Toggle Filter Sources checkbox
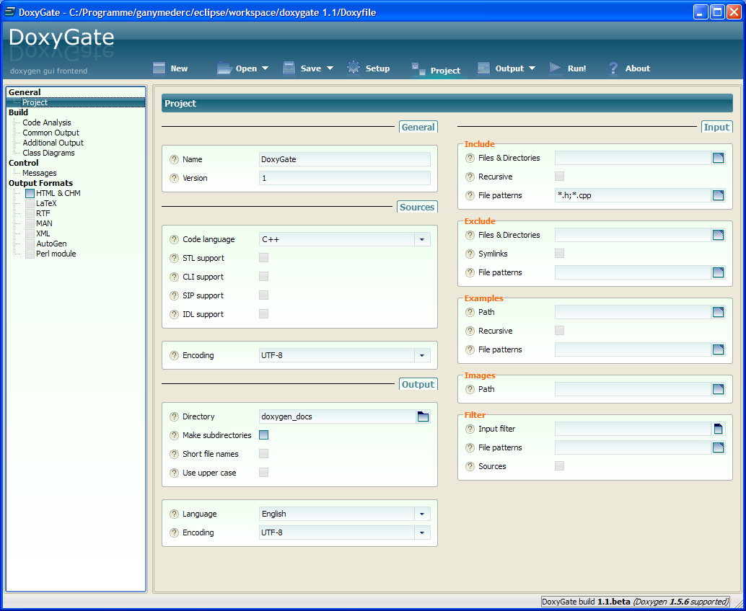 click(560, 465)
